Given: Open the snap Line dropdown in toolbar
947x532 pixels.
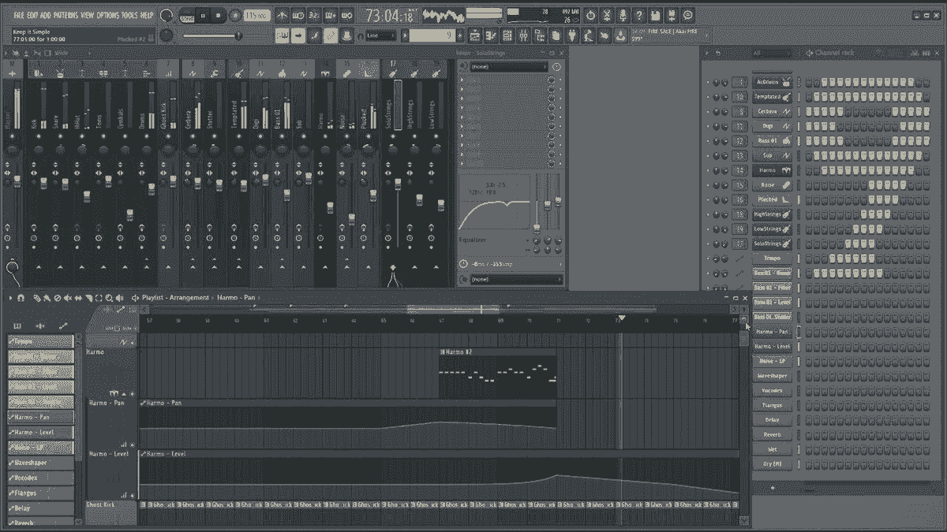Looking at the screenshot, I should point(380,35).
